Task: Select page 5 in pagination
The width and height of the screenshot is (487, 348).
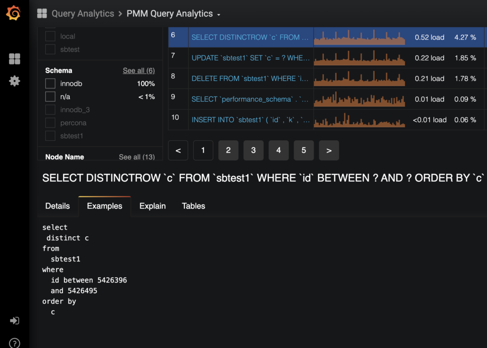Action: [x=304, y=150]
